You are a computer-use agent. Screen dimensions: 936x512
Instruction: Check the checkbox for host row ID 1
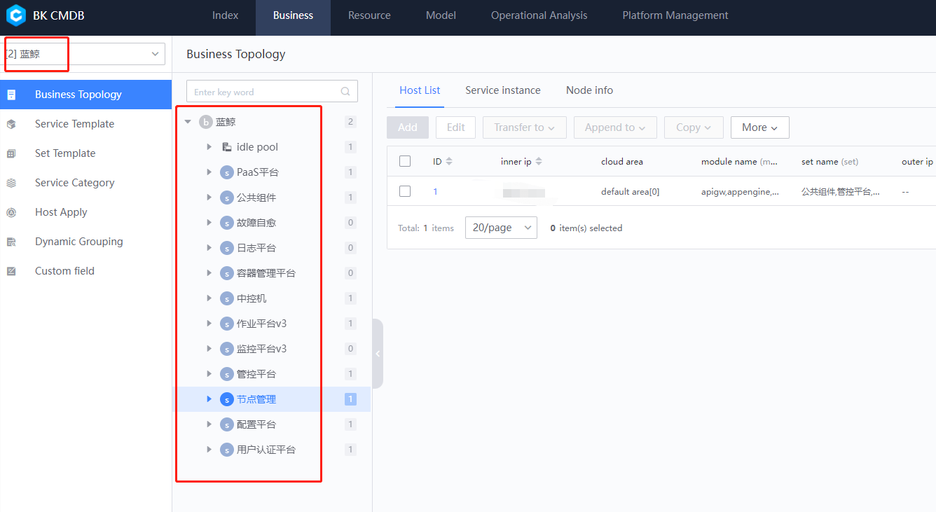[x=405, y=191]
